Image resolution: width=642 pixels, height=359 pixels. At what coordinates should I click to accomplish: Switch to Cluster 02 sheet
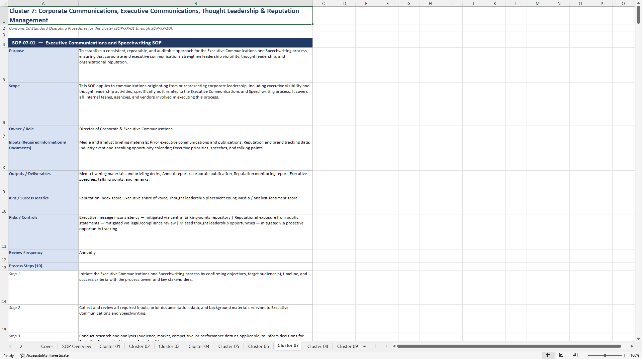point(140,346)
